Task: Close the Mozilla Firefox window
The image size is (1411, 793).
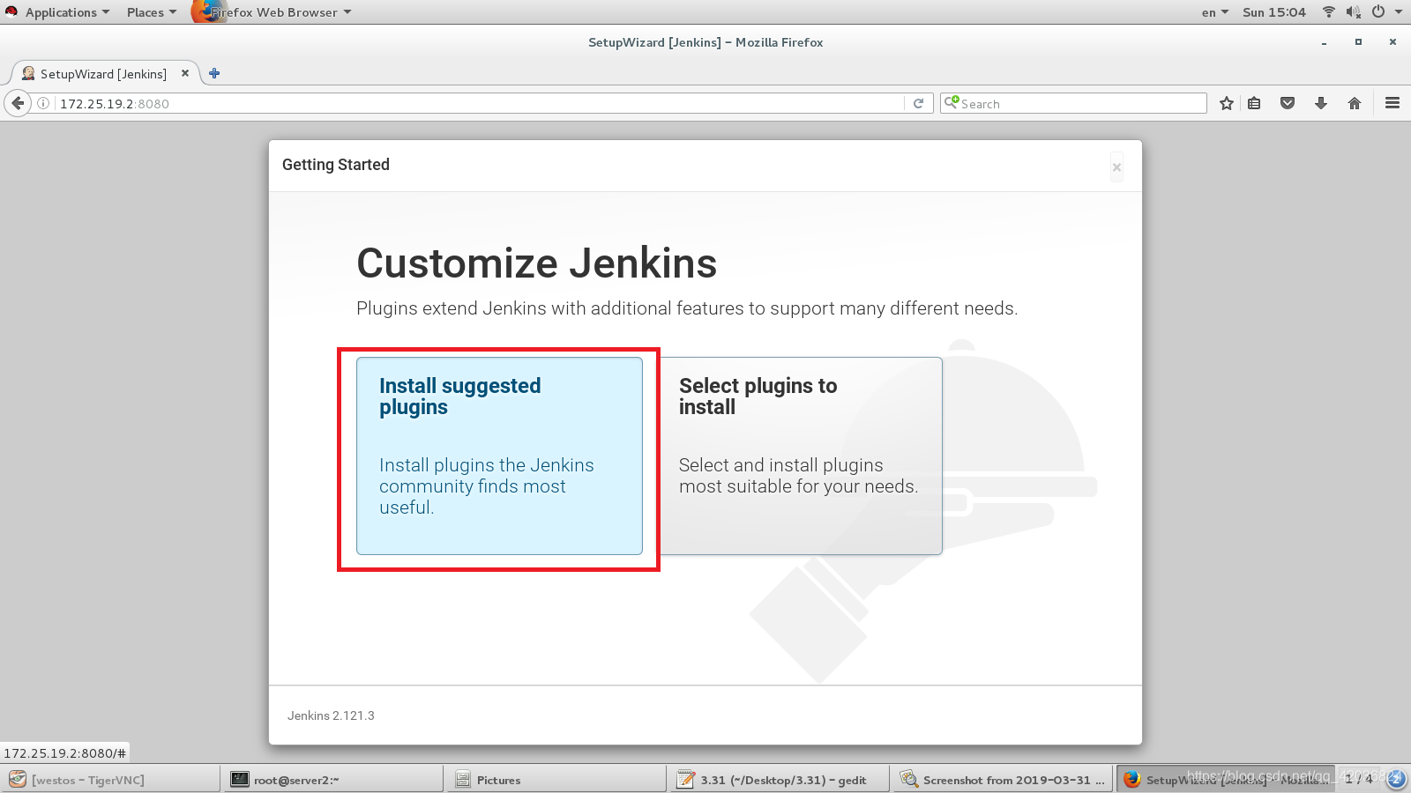Action: point(1392,42)
